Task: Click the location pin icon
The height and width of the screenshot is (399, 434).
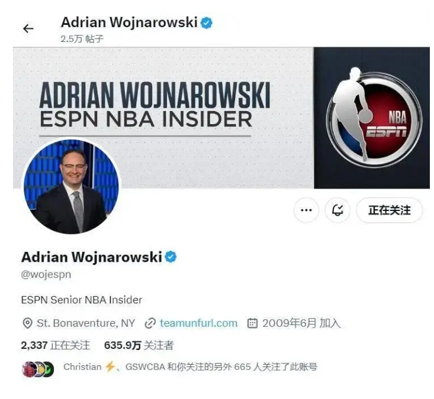Action: (x=27, y=323)
